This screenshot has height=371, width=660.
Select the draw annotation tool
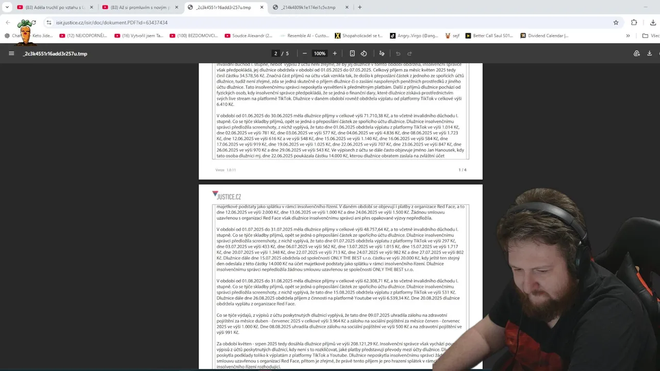pos(382,54)
